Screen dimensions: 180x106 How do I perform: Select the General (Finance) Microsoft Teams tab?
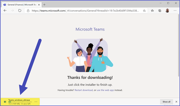tap(20, 4)
